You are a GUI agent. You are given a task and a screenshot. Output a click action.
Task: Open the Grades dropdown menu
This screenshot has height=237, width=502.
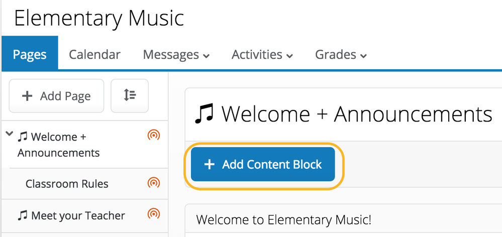pos(341,55)
